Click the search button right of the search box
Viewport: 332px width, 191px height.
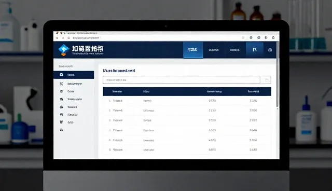point(266,80)
